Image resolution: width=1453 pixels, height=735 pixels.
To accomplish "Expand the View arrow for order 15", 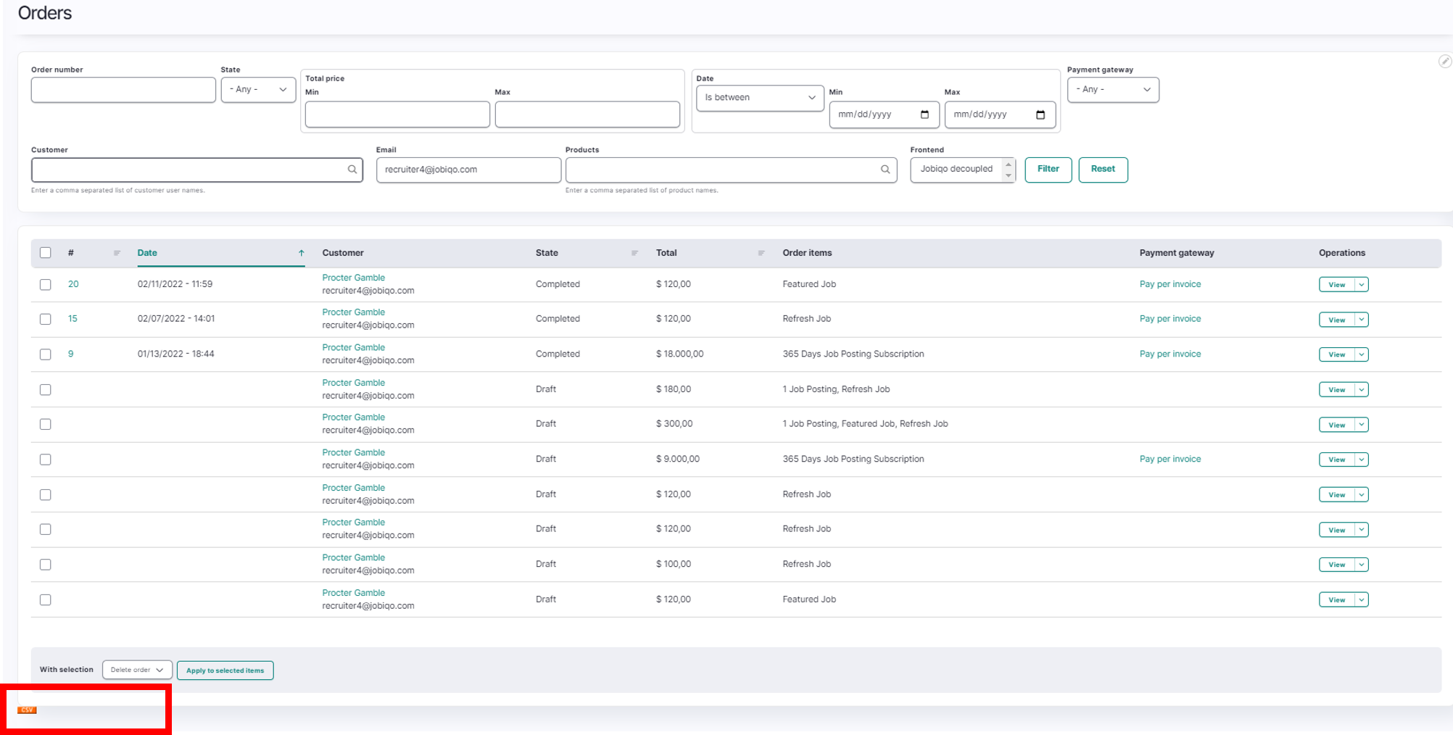I will (1362, 320).
